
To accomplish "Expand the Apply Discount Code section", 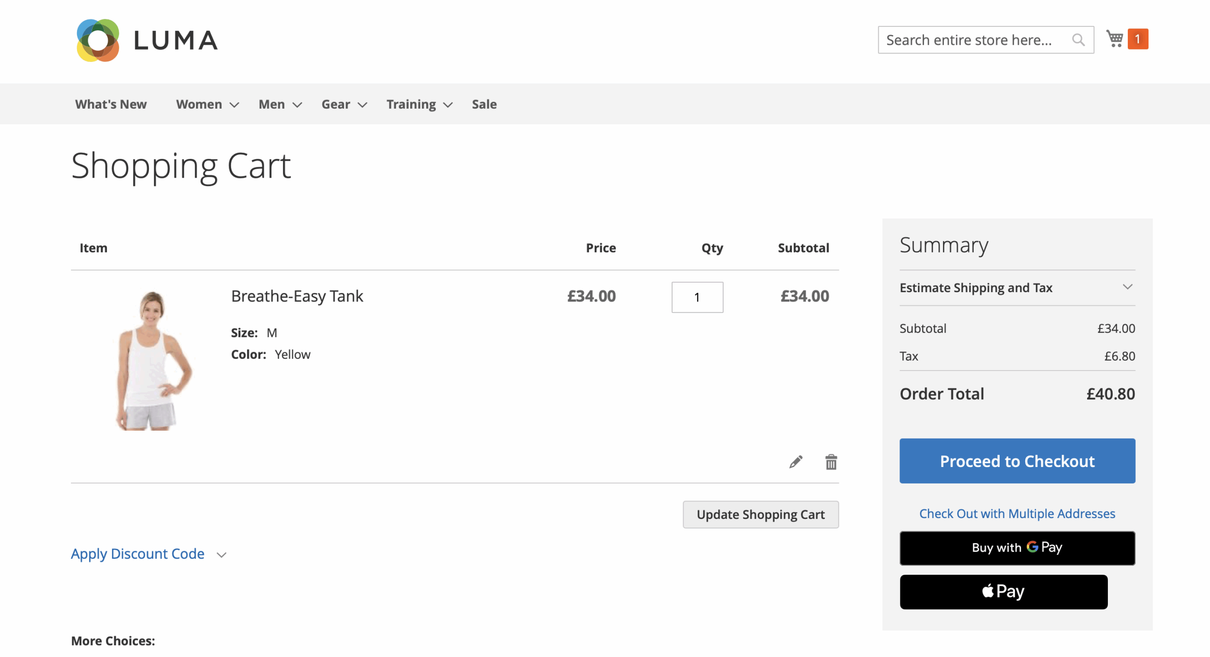I will (x=138, y=553).
